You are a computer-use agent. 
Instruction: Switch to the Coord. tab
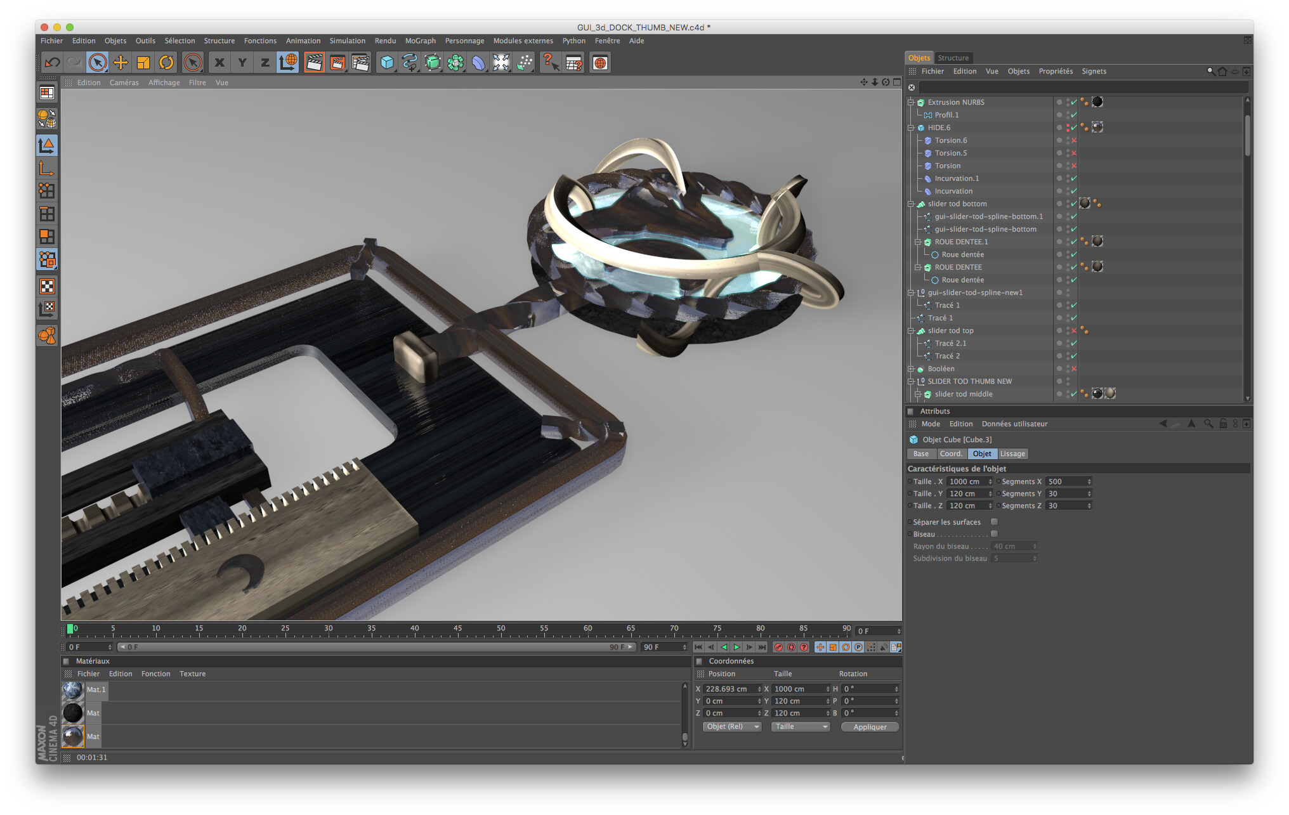tap(950, 453)
